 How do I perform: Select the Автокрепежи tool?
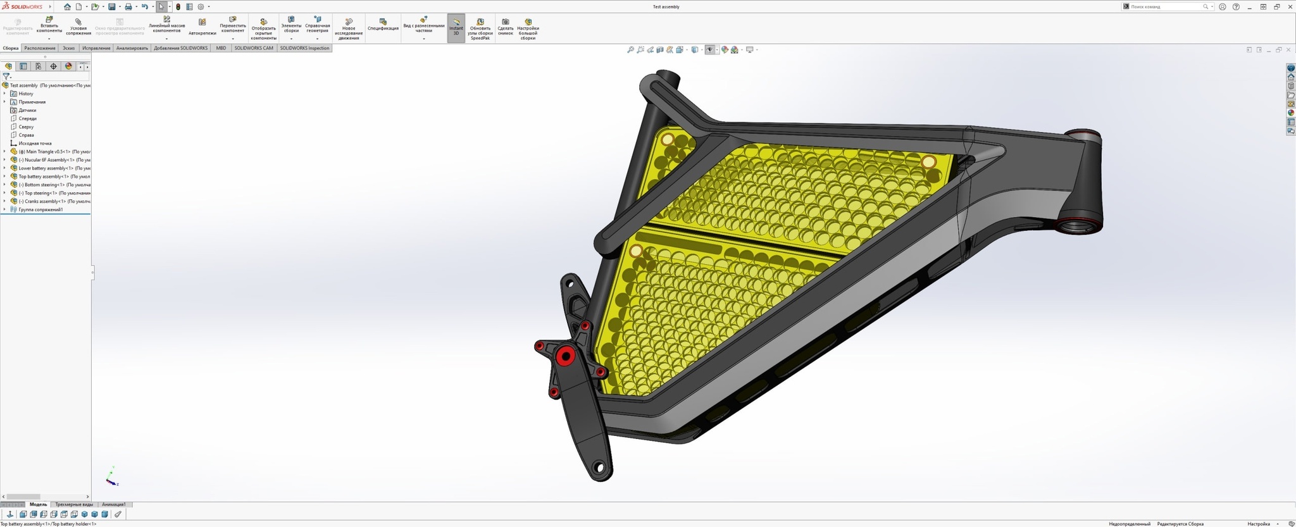tap(202, 23)
